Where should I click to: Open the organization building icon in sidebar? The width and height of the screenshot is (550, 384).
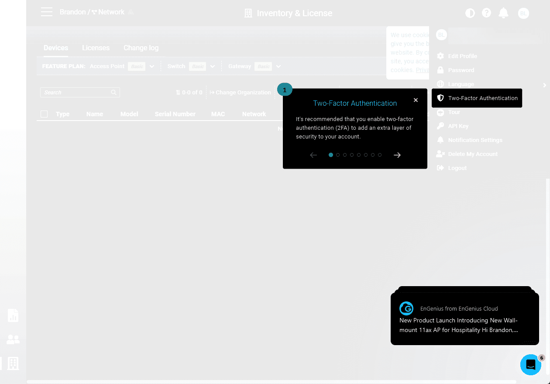(13, 363)
